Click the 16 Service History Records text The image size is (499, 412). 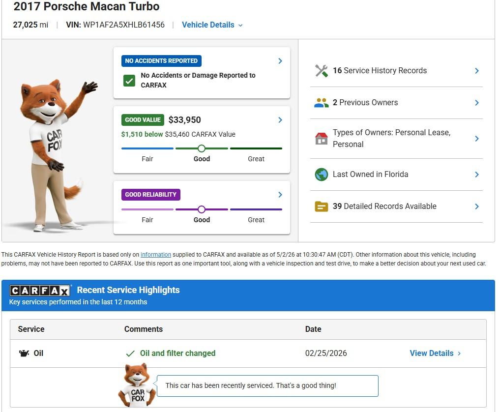click(x=380, y=71)
